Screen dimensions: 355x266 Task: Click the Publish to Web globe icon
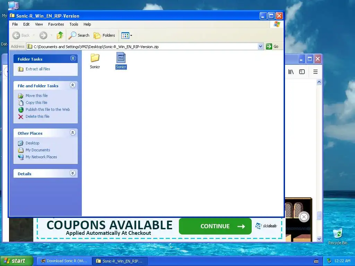click(x=20, y=110)
